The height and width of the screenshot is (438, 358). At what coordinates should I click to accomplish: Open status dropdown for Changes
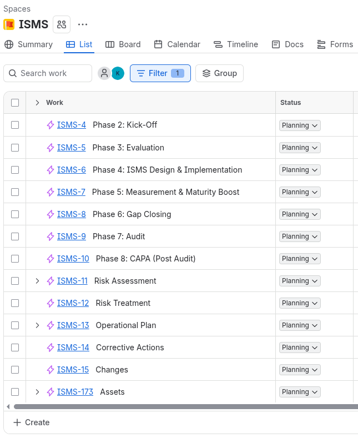[300, 370]
